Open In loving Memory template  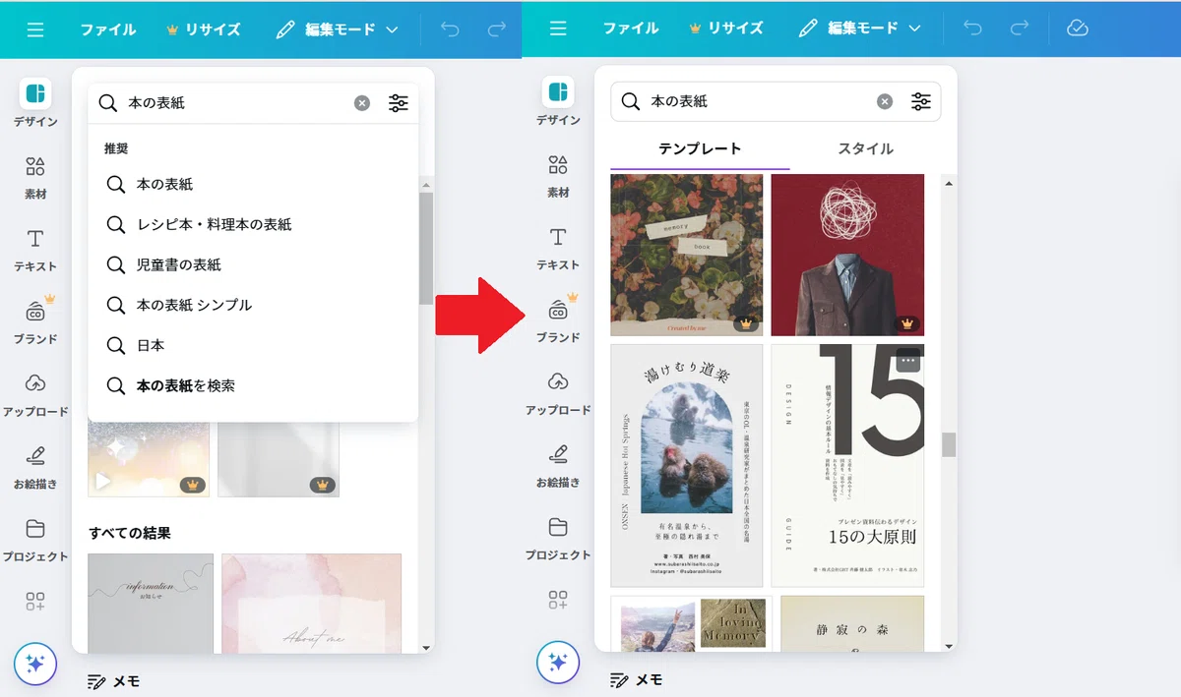691,623
